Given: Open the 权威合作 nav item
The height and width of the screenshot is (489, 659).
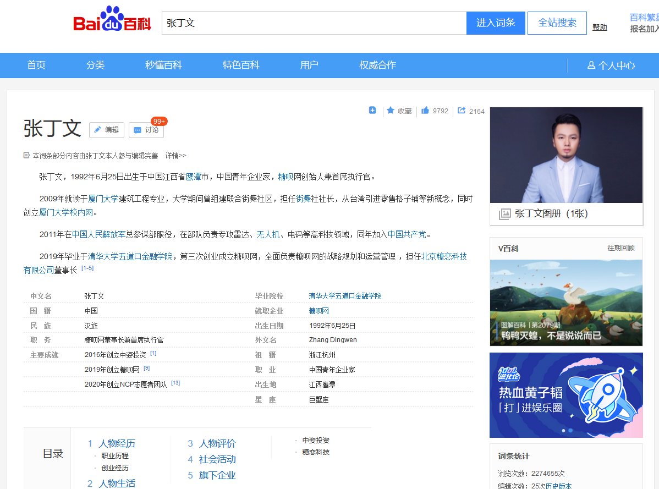Looking at the screenshot, I should coord(377,65).
